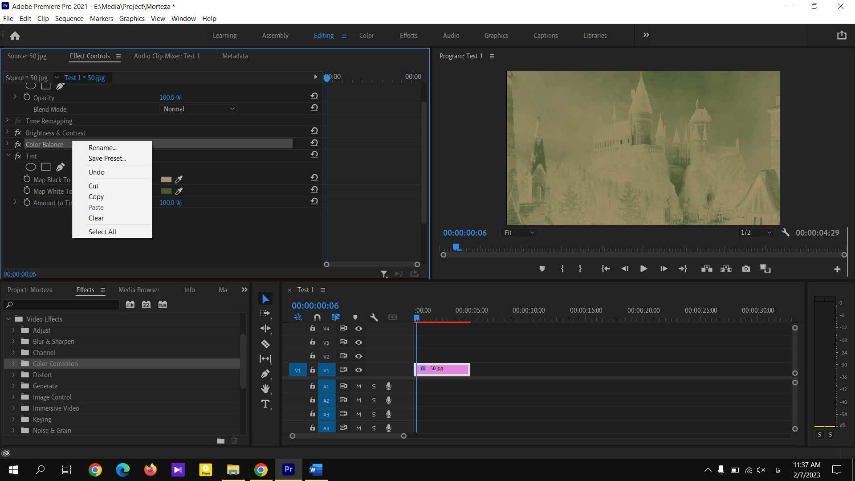The height and width of the screenshot is (481, 855).
Task: Open Program monitor settings wrench
Action: [x=786, y=233]
